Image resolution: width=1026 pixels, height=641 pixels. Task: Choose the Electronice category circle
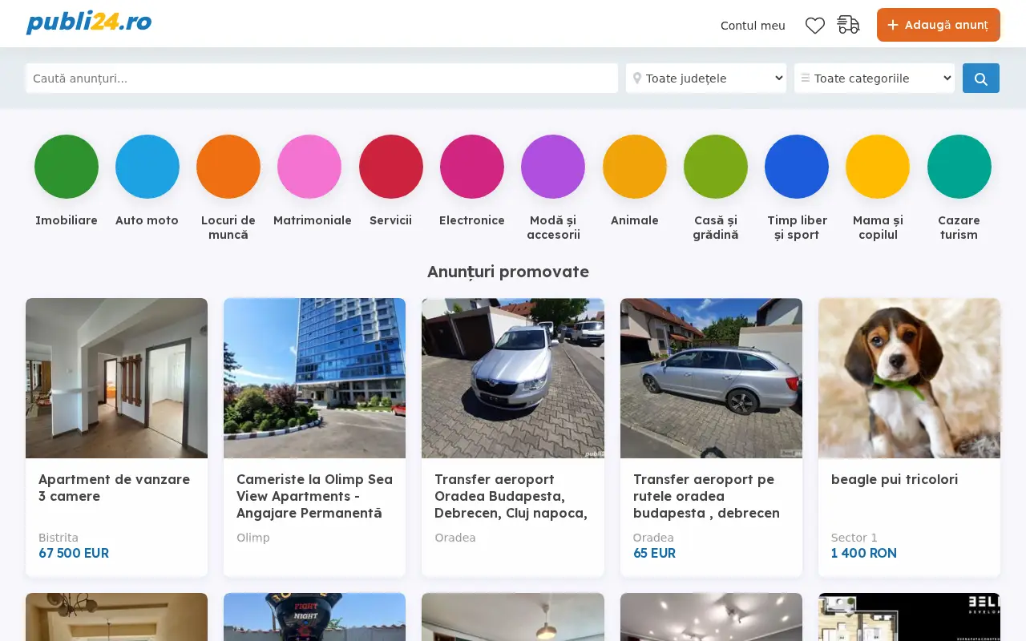click(x=472, y=167)
